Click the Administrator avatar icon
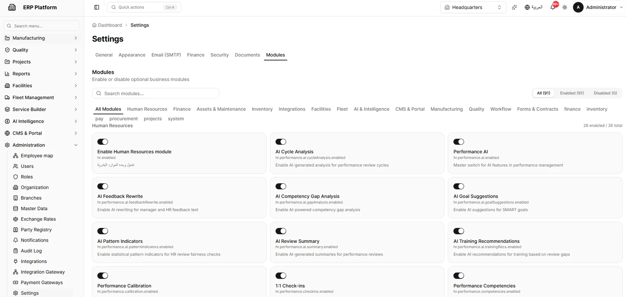 (578, 7)
